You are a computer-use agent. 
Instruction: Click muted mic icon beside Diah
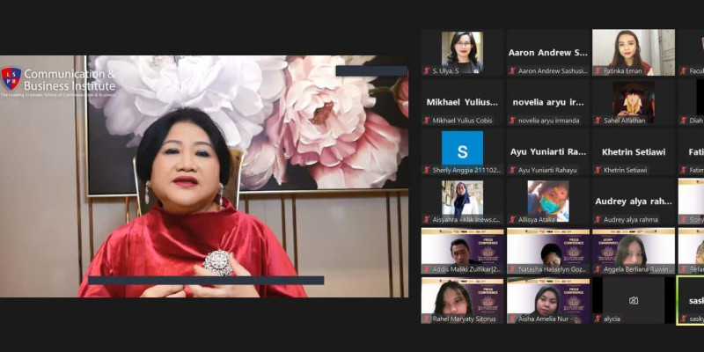pos(684,121)
